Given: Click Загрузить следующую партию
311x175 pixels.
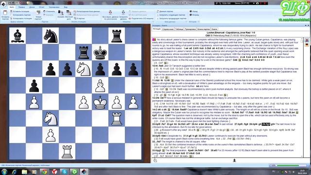Looking at the screenshot, I should tap(171, 15).
